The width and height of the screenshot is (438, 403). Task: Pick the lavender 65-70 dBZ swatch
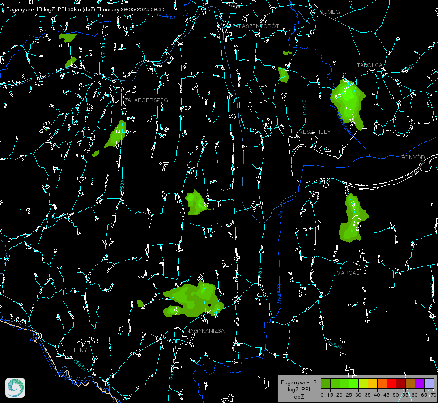[429, 383]
